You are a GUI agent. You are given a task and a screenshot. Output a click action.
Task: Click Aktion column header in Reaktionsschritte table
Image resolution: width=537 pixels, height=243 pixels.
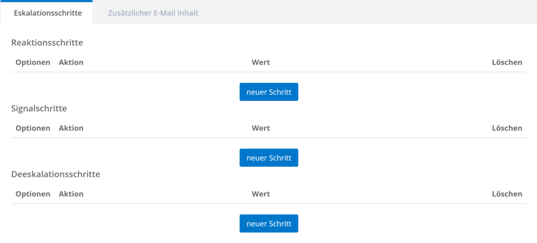tap(71, 62)
